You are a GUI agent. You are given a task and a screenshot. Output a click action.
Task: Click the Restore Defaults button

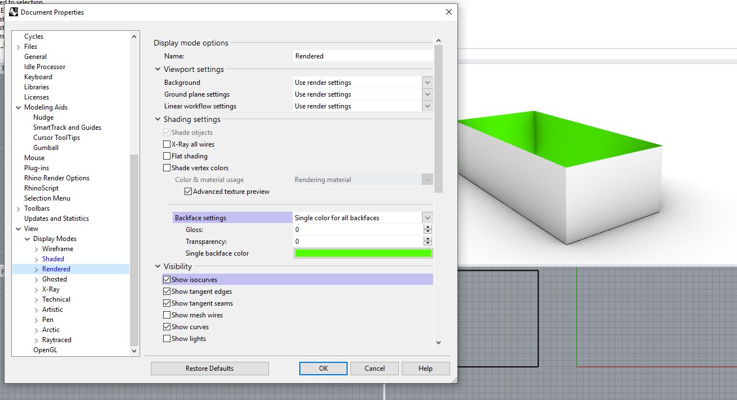click(210, 369)
